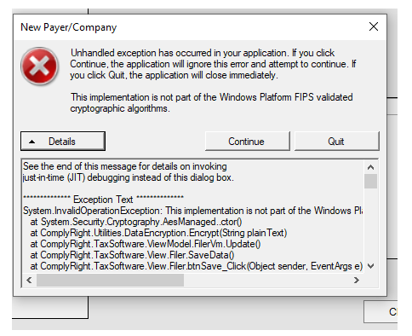The height and width of the screenshot is (336, 412).
Task: Collapse the Details section
Action: coord(63,142)
